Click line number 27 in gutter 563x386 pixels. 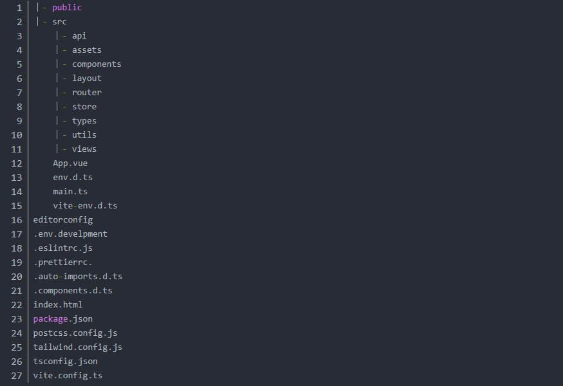coord(17,376)
